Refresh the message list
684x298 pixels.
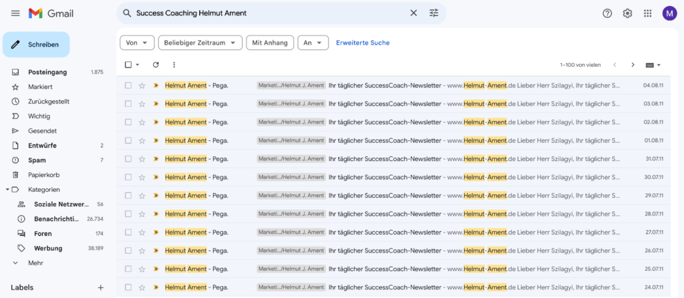[156, 65]
